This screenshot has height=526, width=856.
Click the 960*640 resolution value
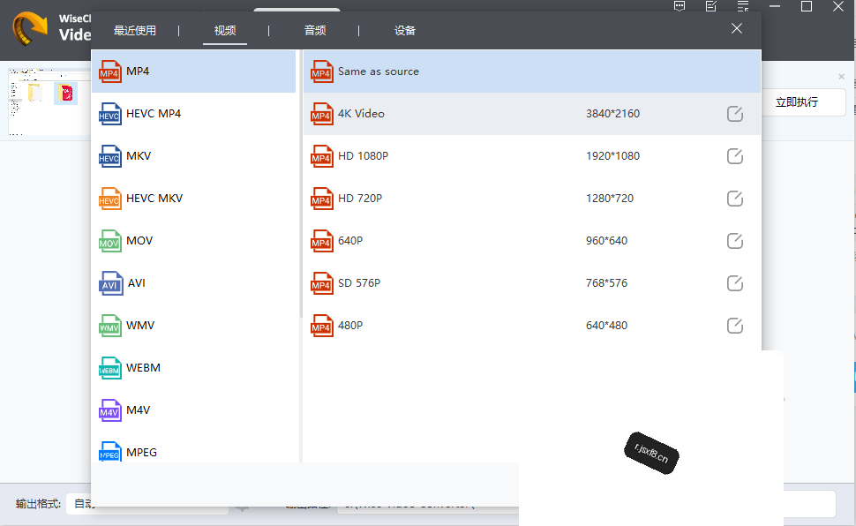606,241
